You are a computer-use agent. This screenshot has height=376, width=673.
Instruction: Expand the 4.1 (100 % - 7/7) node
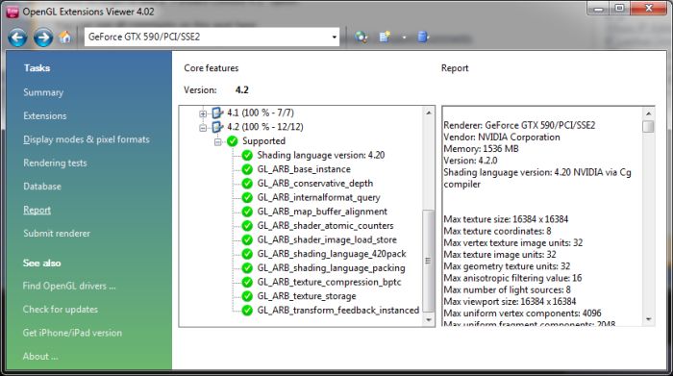pos(203,113)
